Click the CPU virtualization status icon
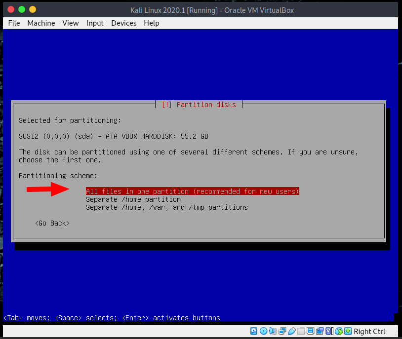The image size is (402, 339). coord(329,331)
